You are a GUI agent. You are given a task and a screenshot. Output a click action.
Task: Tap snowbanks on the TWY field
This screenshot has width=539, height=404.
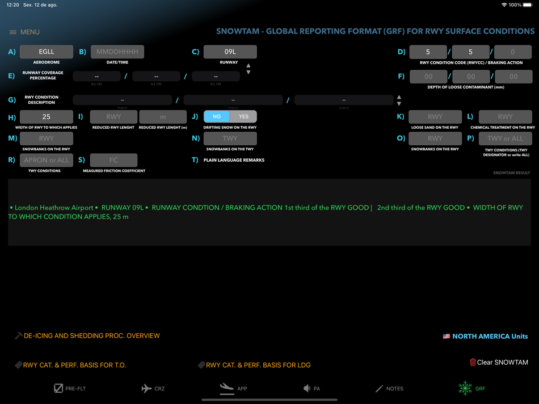(x=230, y=138)
